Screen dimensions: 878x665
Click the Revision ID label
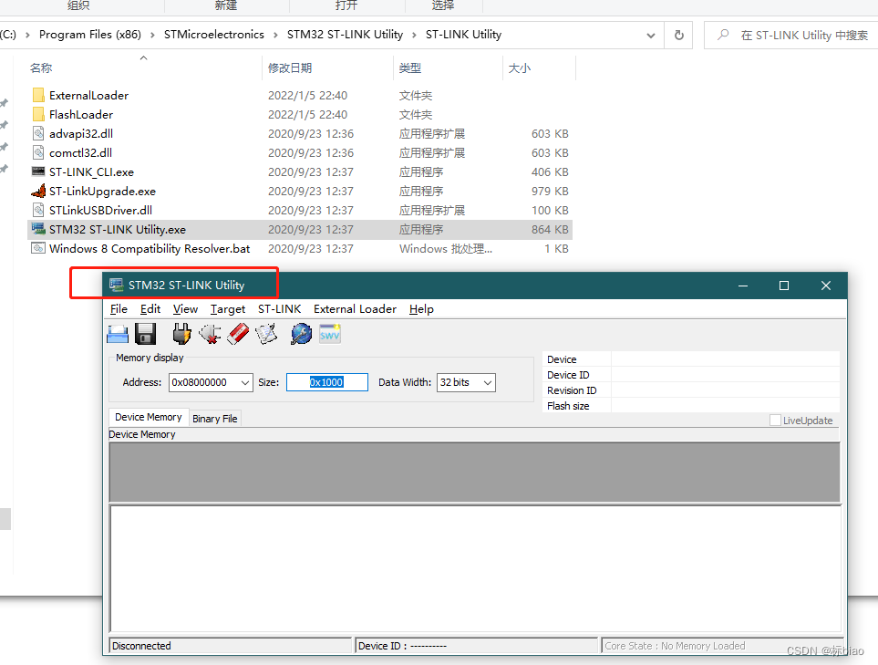pos(572,390)
